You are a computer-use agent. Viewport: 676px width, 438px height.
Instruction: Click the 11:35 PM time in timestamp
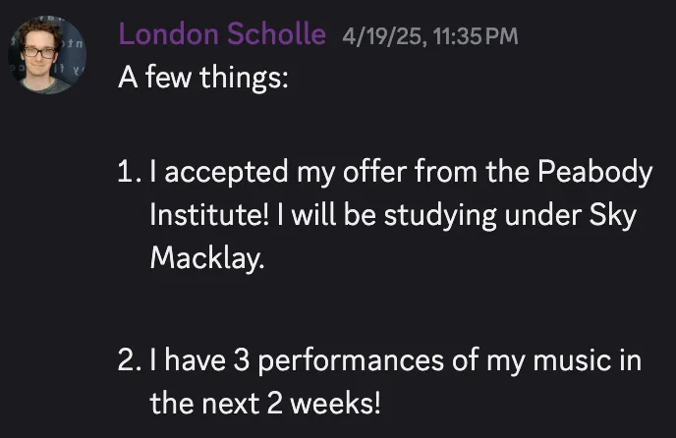point(476,36)
